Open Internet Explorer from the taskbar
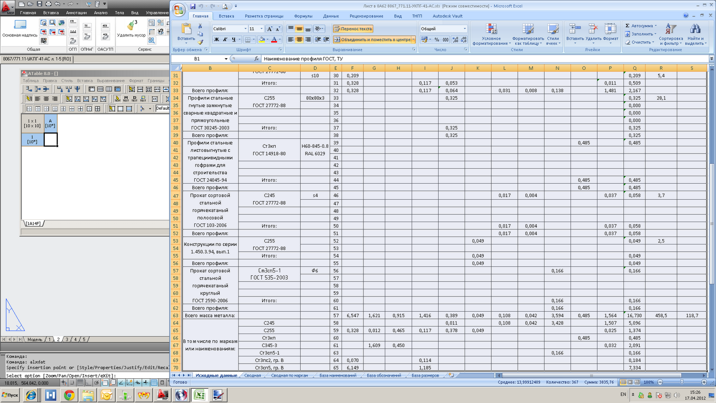This screenshot has width=716, height=403. (x=31, y=395)
